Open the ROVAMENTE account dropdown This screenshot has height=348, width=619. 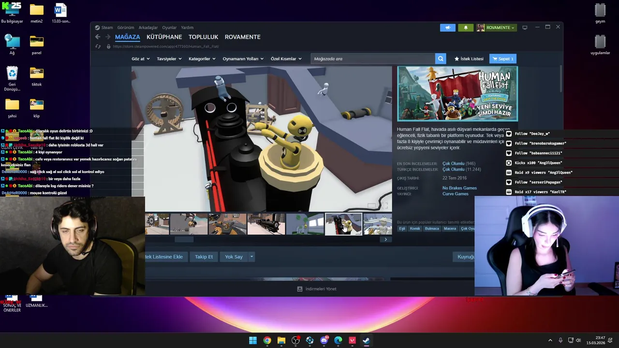[x=497, y=28]
